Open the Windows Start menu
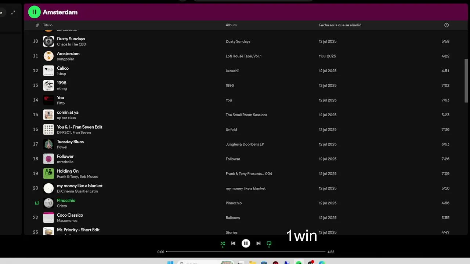Viewport: 470px width, 264px height. pos(170,262)
